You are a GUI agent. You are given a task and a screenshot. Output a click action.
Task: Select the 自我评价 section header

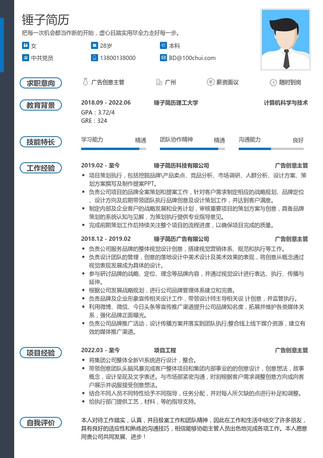click(x=41, y=422)
